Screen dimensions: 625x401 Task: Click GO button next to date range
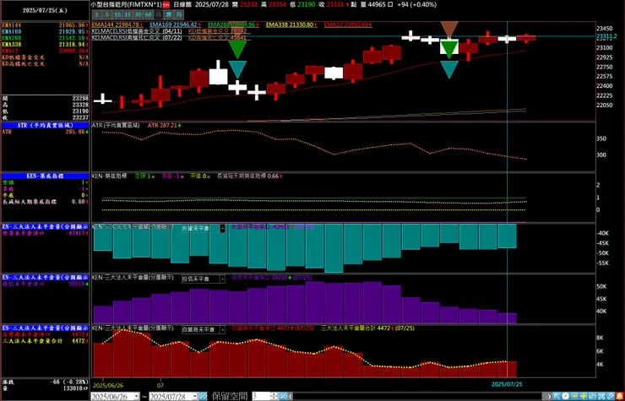pos(203,396)
